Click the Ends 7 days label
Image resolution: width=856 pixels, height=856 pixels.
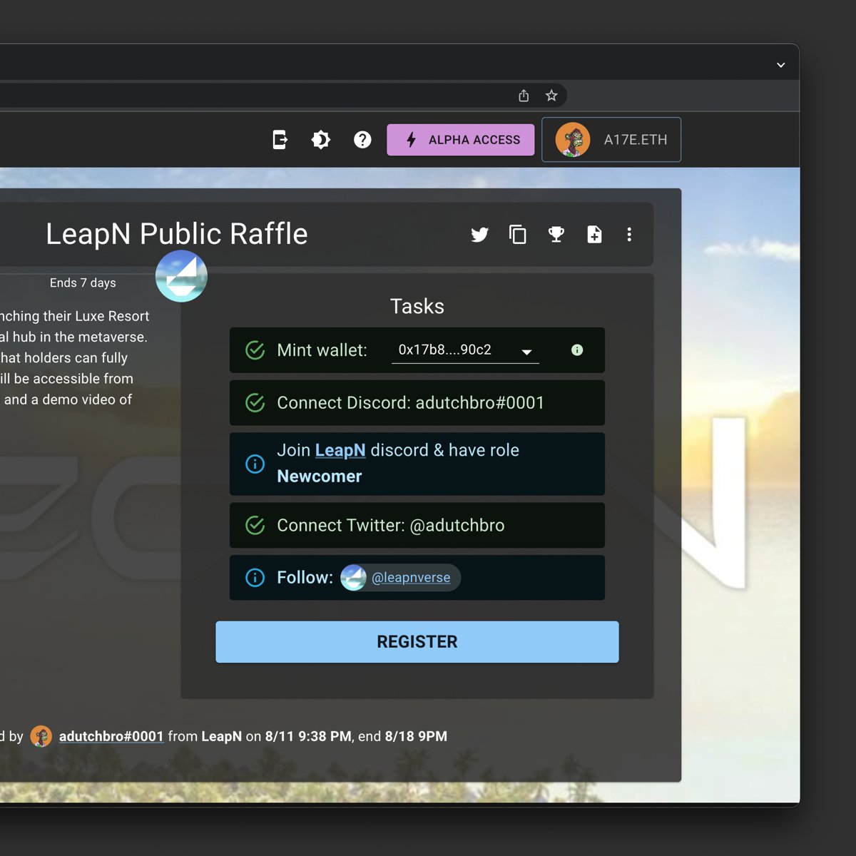point(83,283)
